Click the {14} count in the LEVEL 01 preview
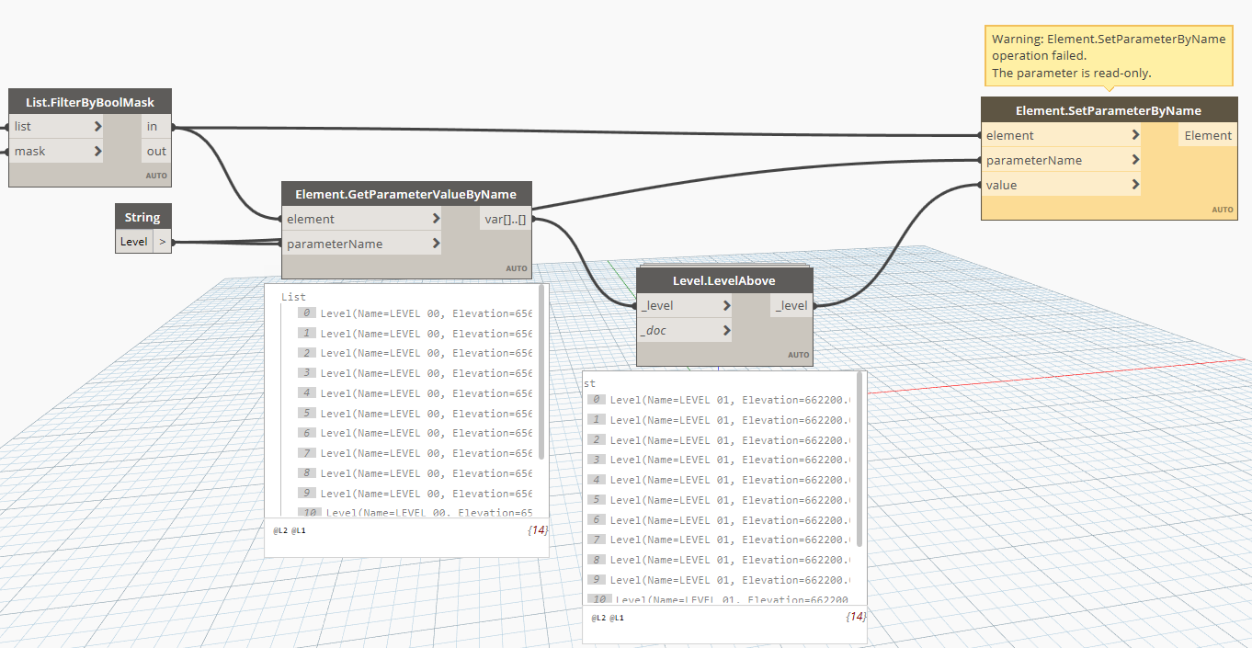The image size is (1252, 648). (x=855, y=617)
